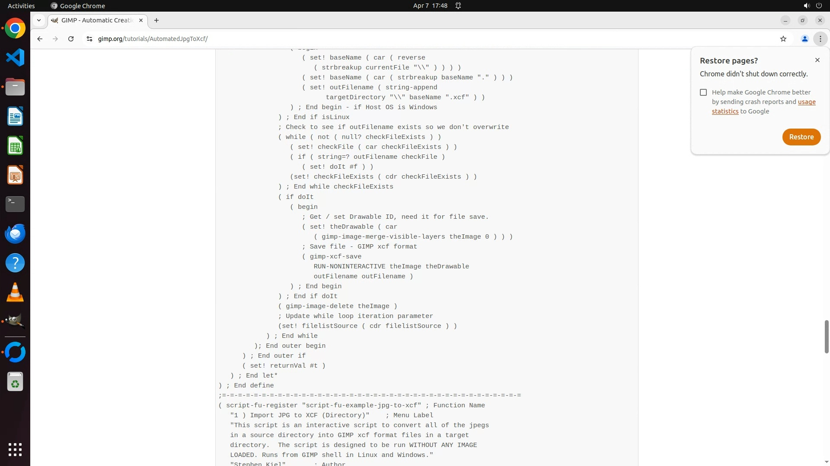Dismiss the Restore pages popup
Viewport: 830px width, 466px height.
pos(817,60)
